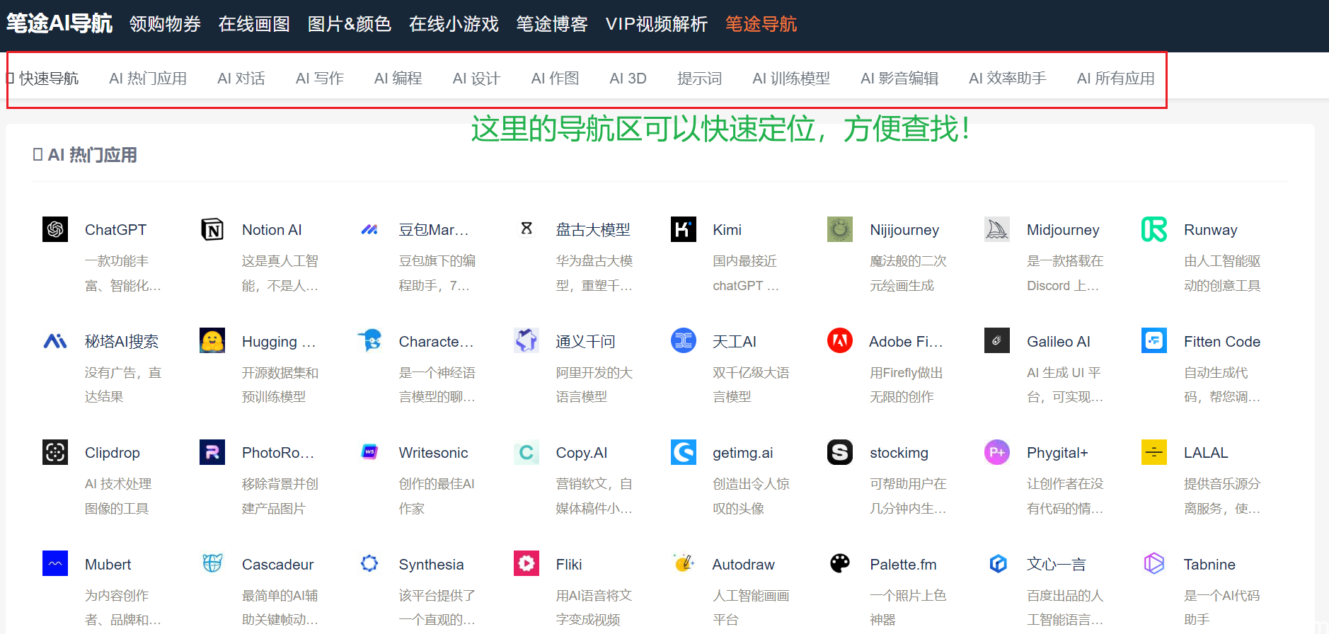Click the 通义千问 title link
Viewport: 1329px width, 634px height.
585,342
